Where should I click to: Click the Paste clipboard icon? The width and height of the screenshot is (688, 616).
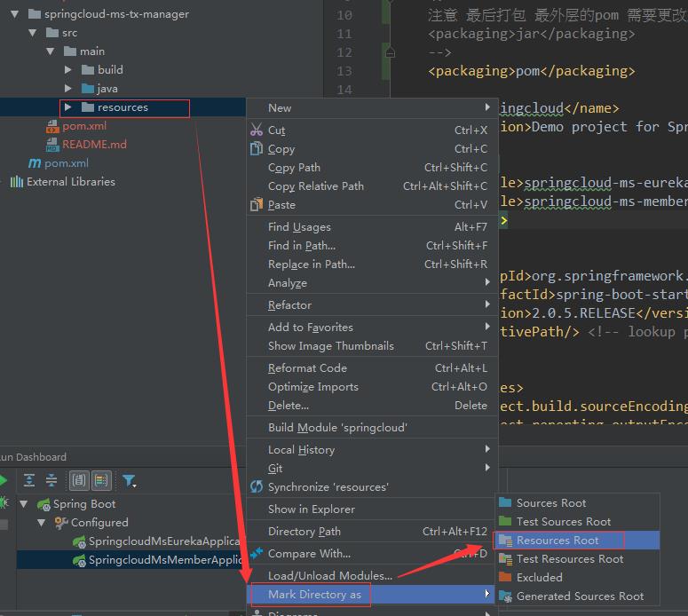click(257, 204)
